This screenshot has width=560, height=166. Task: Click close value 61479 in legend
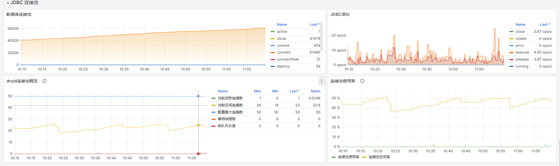pyautogui.click(x=315, y=39)
